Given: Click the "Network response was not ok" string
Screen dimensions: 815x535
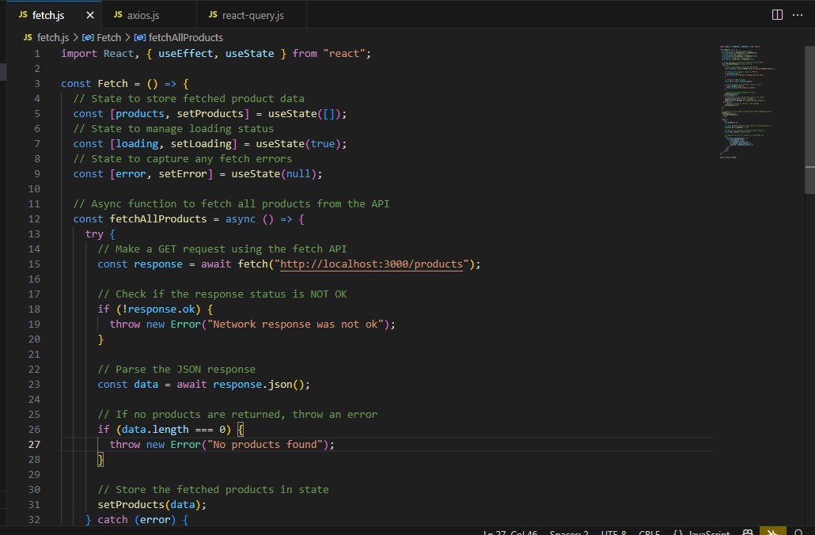Looking at the screenshot, I should [x=295, y=324].
